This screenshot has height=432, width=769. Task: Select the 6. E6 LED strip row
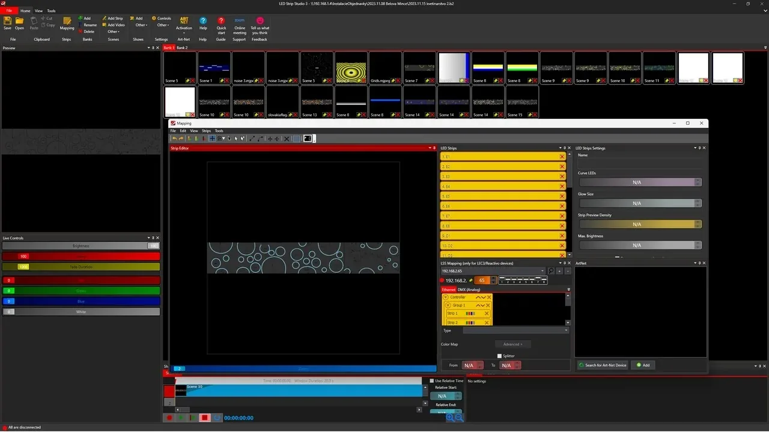coord(503,206)
